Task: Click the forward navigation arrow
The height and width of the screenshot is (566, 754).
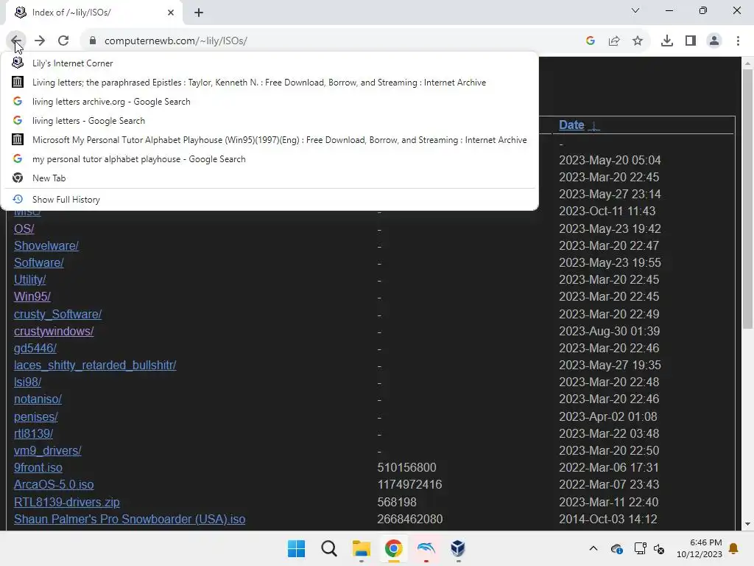Action: (x=40, y=41)
